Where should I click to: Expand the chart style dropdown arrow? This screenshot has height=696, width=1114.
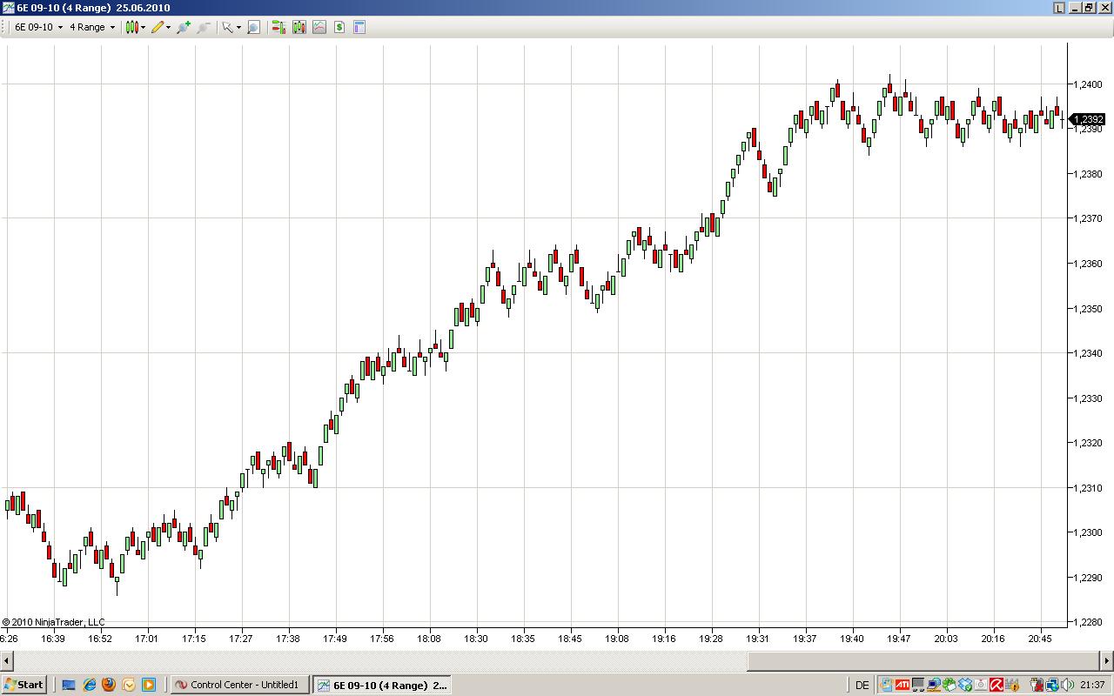click(143, 27)
